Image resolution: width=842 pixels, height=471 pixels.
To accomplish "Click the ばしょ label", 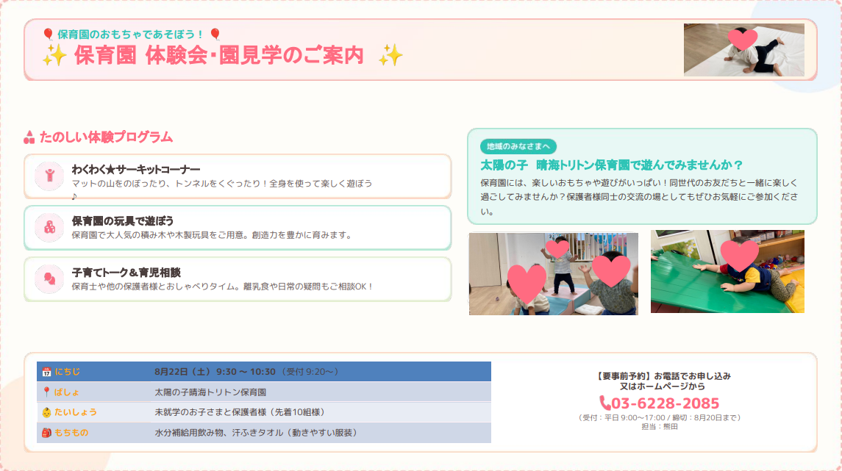I will (x=67, y=392).
